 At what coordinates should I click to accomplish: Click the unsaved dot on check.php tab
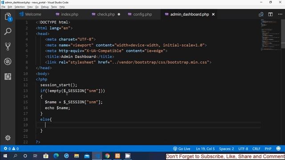119,14
